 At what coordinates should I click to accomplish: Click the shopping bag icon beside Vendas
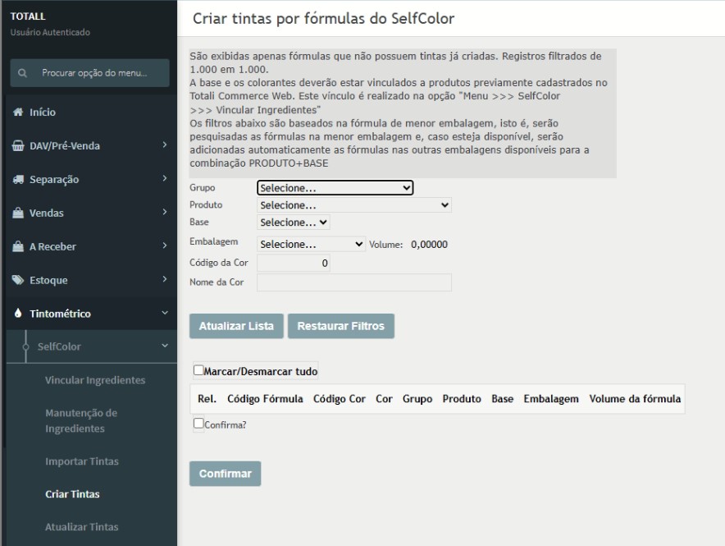pos(18,213)
